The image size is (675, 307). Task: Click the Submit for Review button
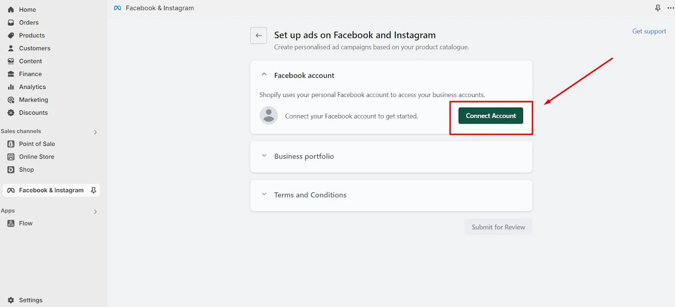pos(498,227)
